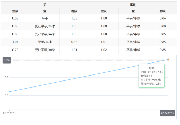180x125 pixels.
Task: Click the 0.80 home odds cell
Action: click(x=15, y=34)
